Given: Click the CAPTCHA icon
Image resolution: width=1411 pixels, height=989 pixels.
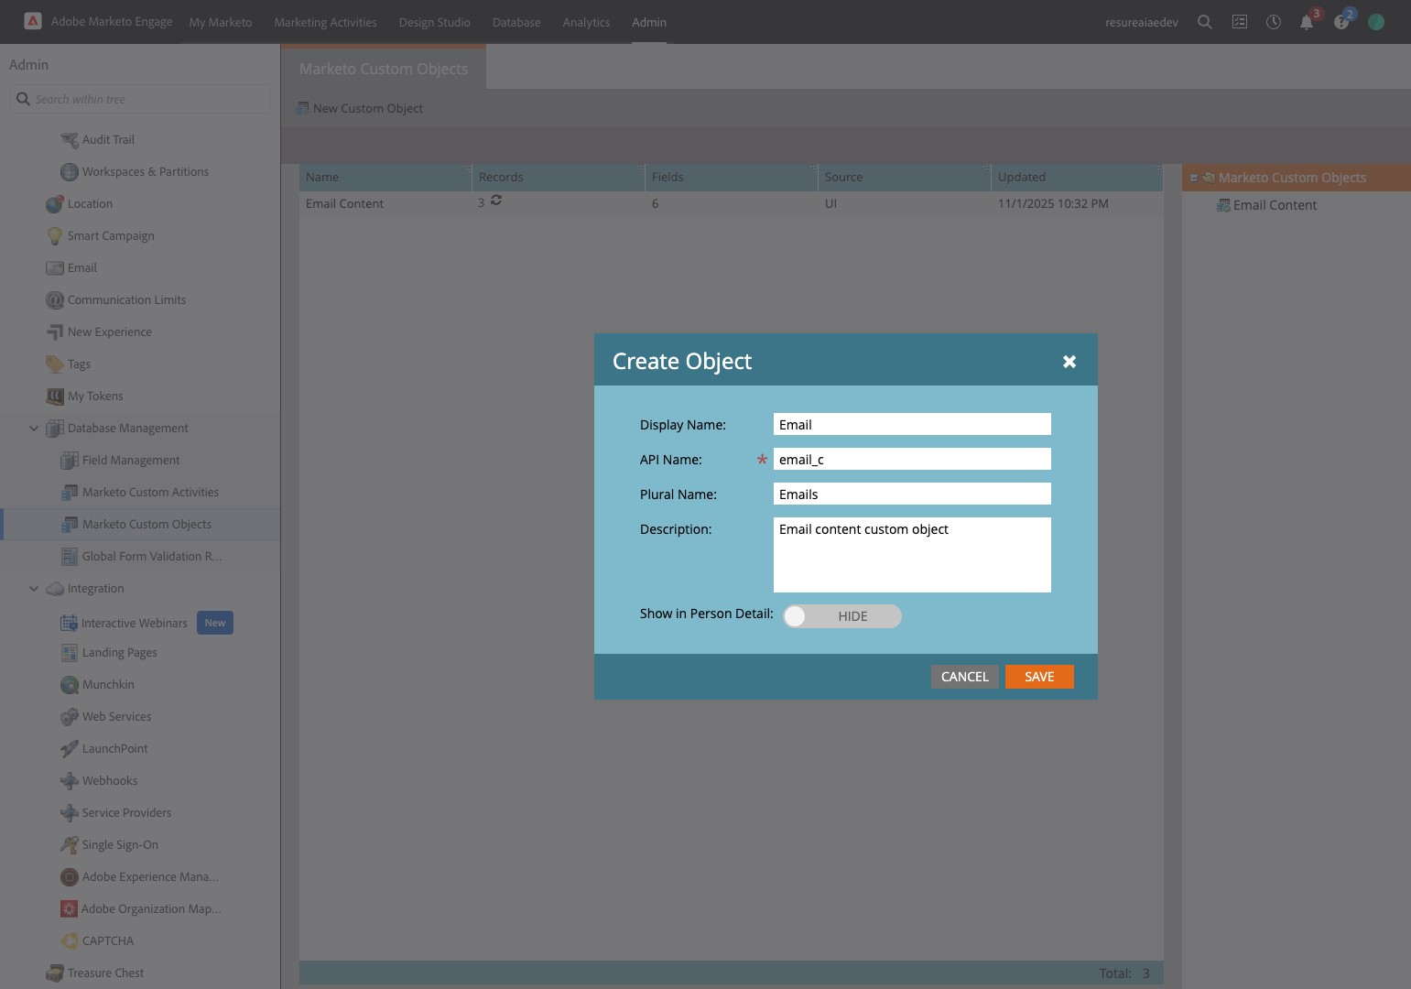Looking at the screenshot, I should [x=69, y=941].
